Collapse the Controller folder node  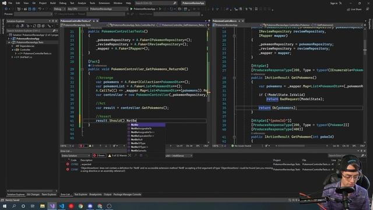[x=13, y=50]
